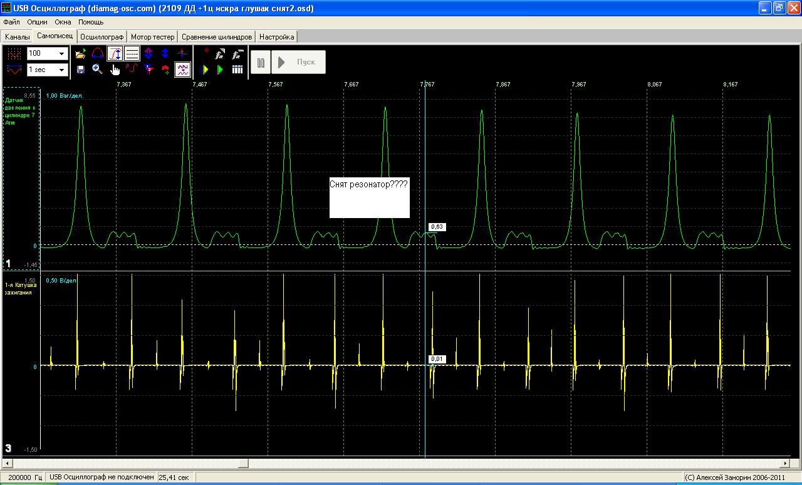Switch to the Самописец tab

click(x=55, y=36)
